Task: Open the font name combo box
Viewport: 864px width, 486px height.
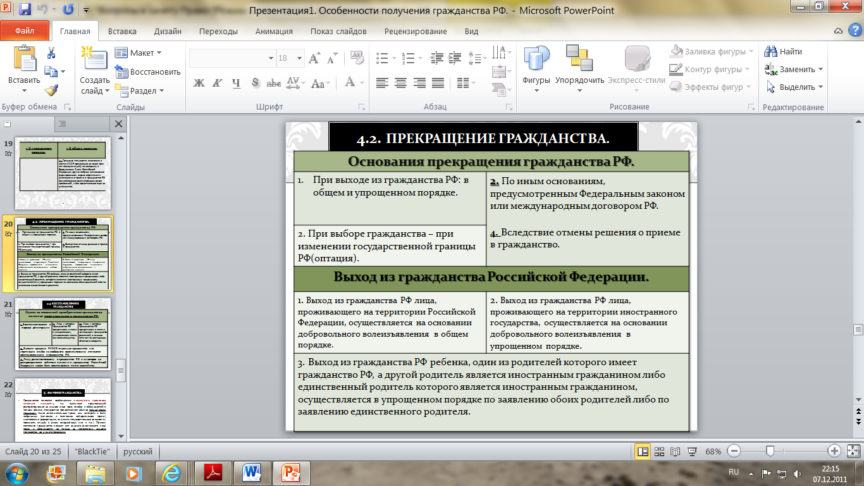Action: 232,58
